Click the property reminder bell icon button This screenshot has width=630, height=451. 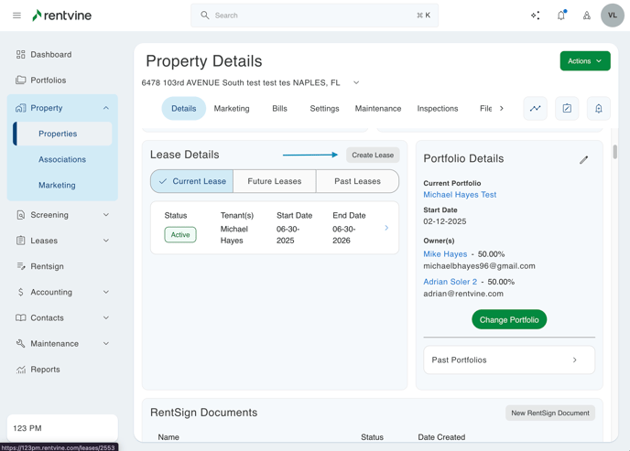click(599, 109)
